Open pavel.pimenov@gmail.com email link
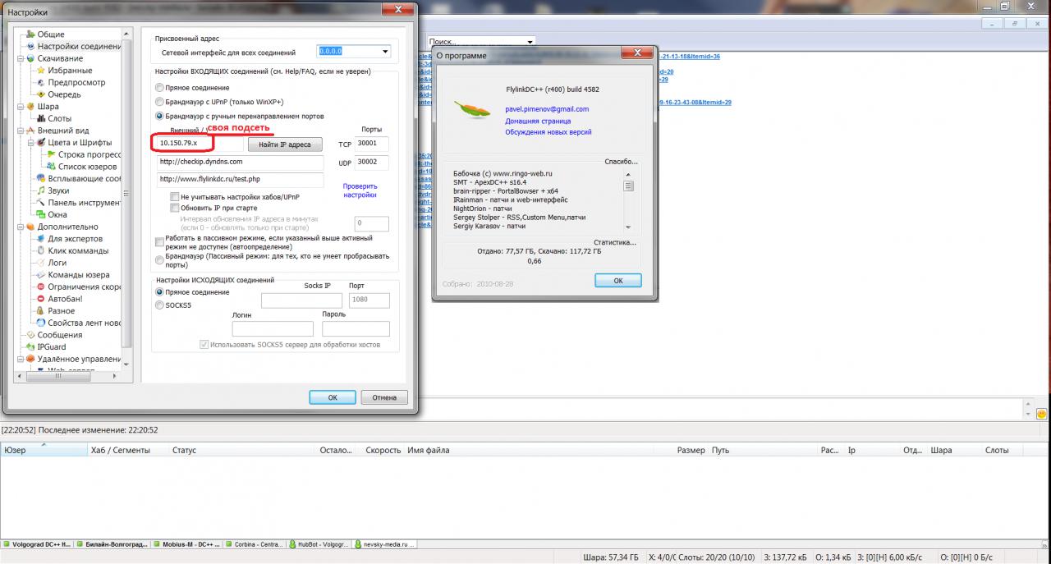The height and width of the screenshot is (564, 1051). (547, 109)
